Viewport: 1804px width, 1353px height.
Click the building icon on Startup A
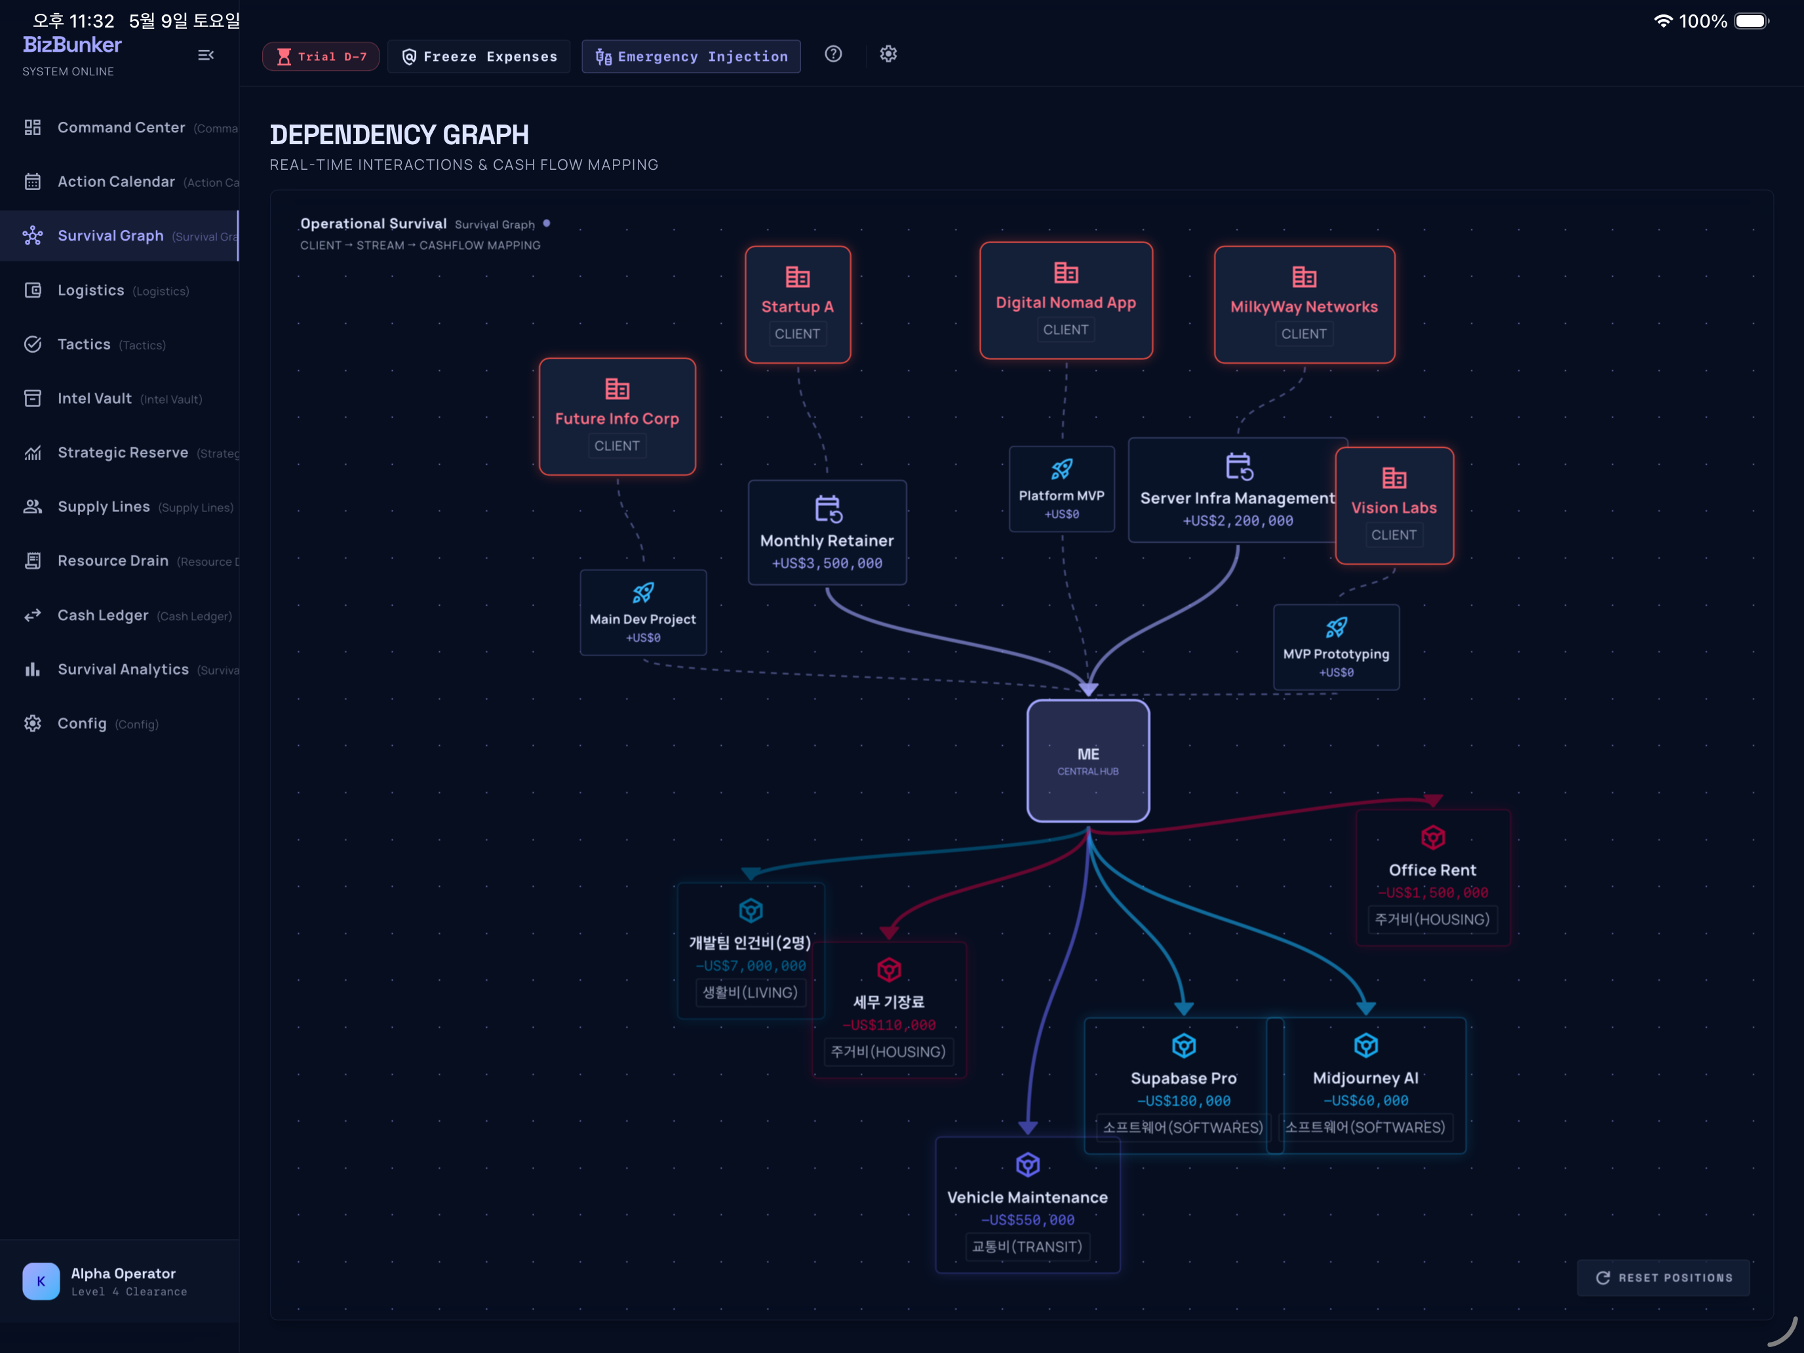[x=797, y=277]
